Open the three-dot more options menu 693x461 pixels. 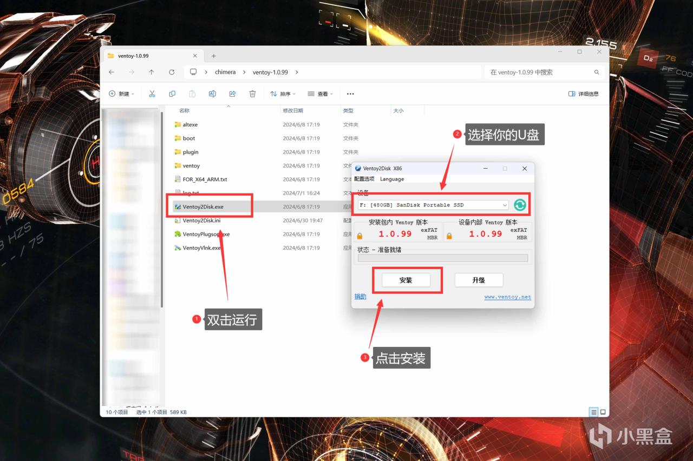pyautogui.click(x=350, y=93)
